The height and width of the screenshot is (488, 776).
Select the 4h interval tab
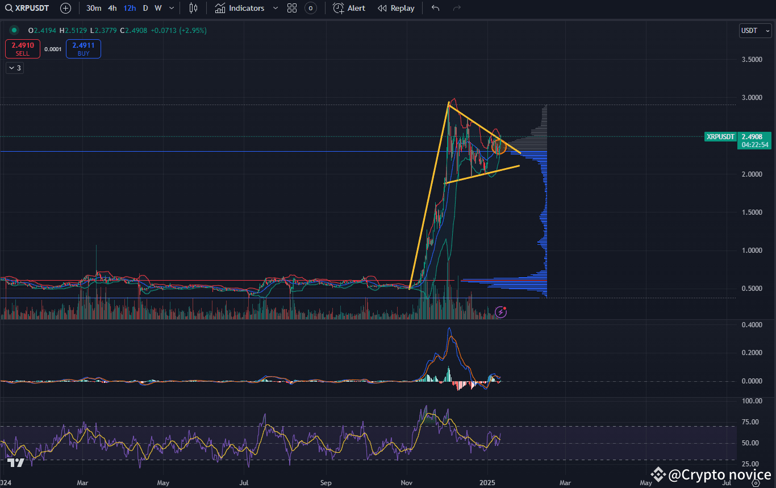tap(112, 8)
